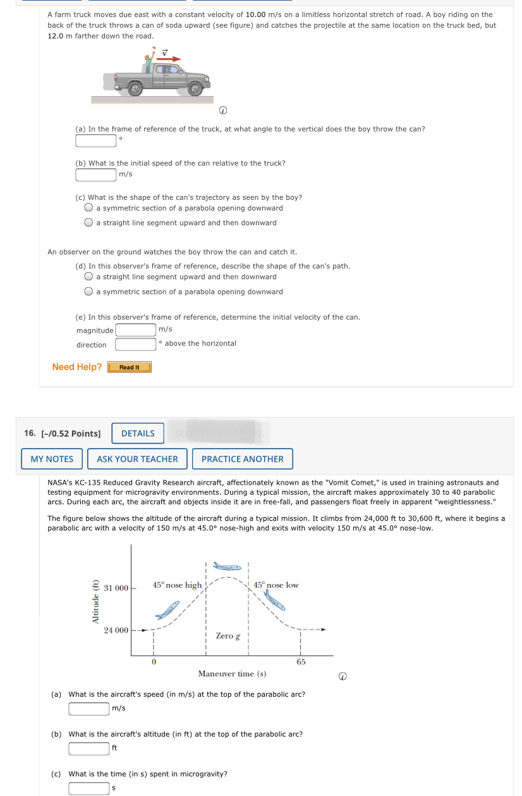
Task: Select 'a symmetric section of a parabola opening downward' for part (c)
Action: coord(90,208)
